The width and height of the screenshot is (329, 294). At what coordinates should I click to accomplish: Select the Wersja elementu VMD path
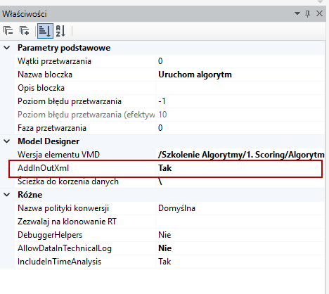(x=240, y=155)
